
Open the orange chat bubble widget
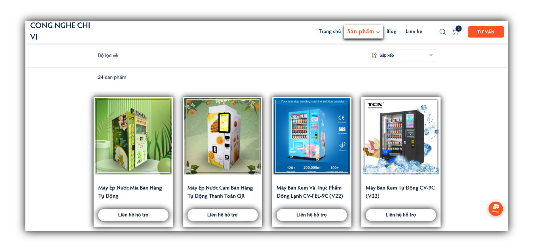pyautogui.click(x=495, y=209)
